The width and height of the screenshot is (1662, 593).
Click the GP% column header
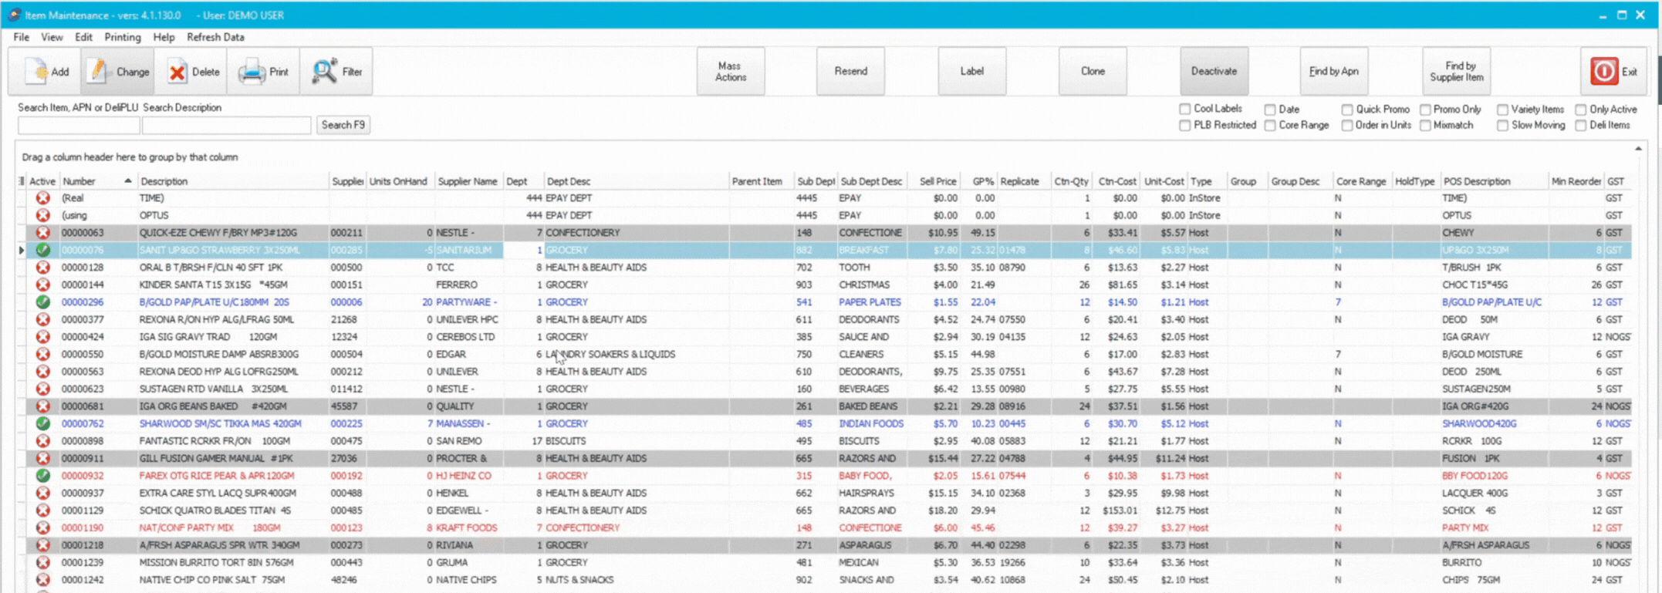pos(978,181)
